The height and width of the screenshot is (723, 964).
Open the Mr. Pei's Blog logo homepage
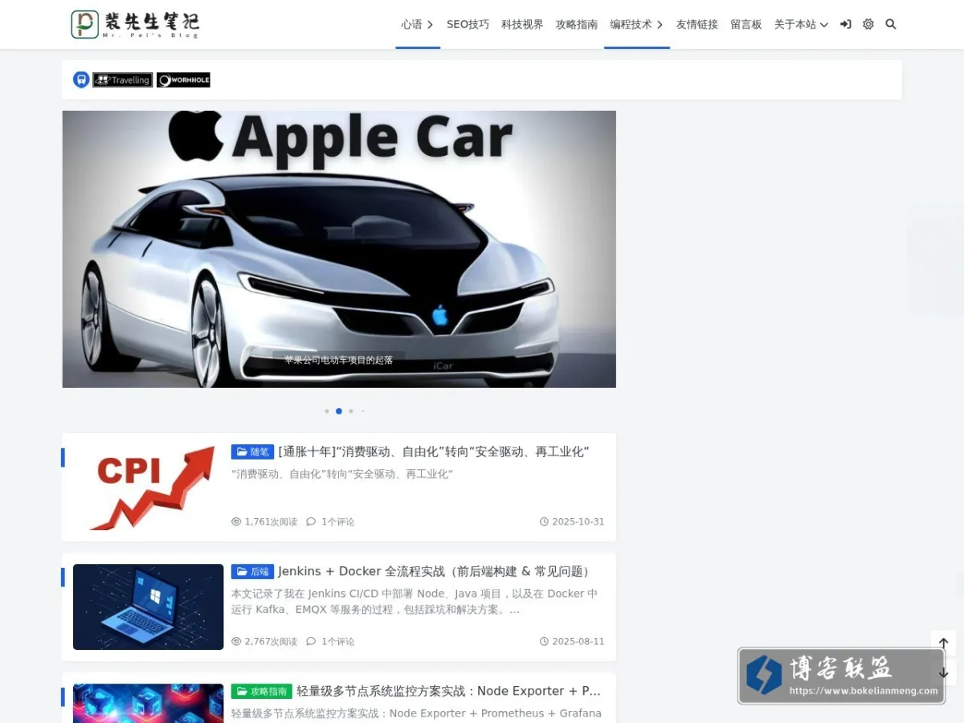(134, 24)
